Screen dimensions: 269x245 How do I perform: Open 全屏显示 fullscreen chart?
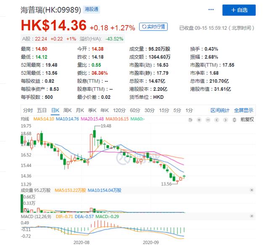click(x=244, y=110)
